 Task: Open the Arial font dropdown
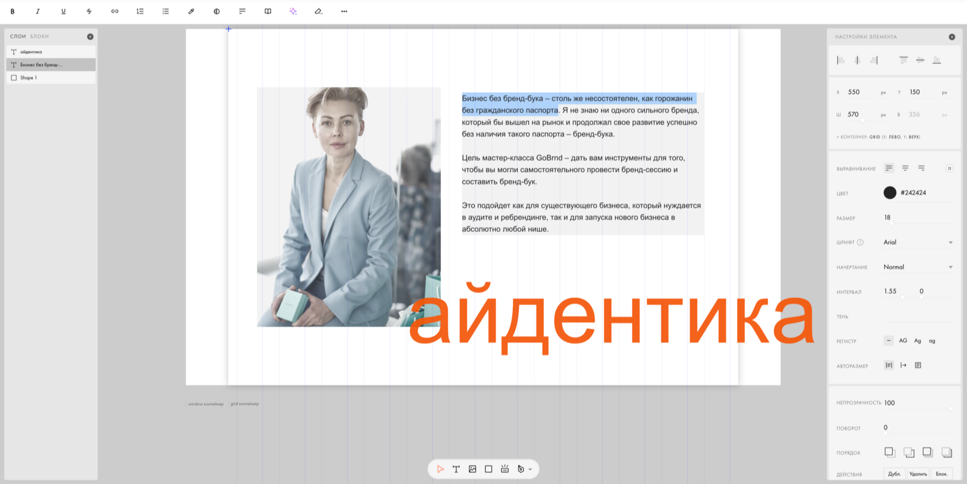(x=918, y=242)
